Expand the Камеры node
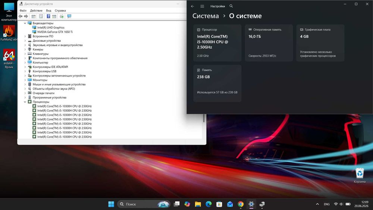373x210 pixels. pyautogui.click(x=25, y=50)
